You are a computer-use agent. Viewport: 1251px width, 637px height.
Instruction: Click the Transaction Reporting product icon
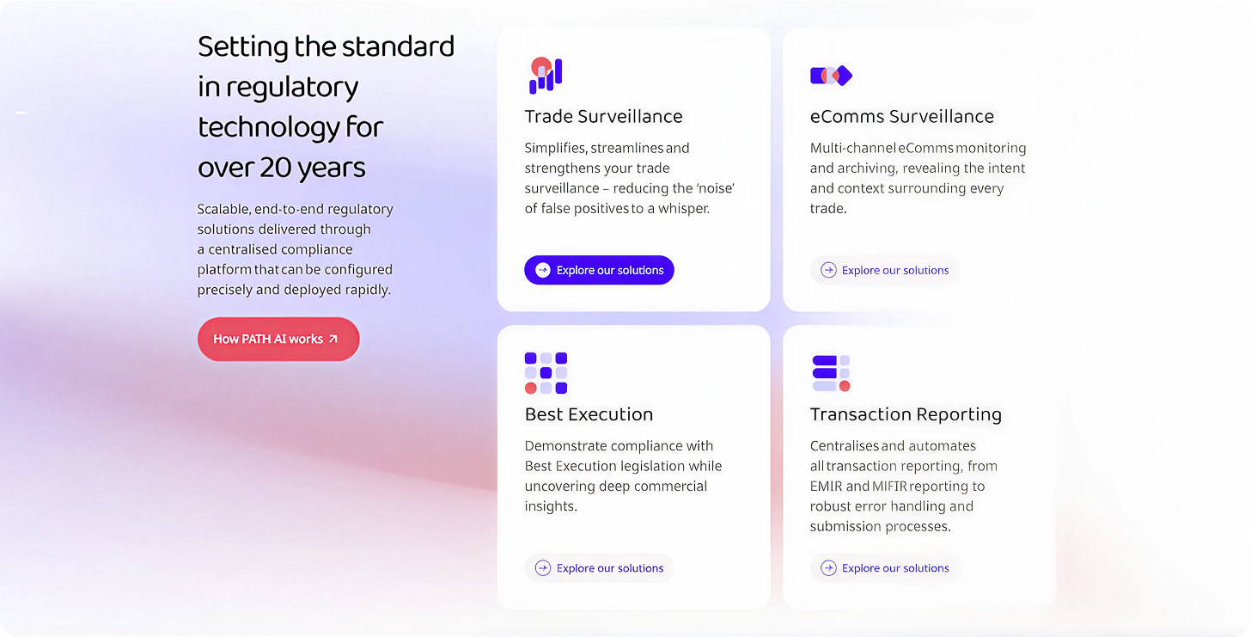click(831, 373)
